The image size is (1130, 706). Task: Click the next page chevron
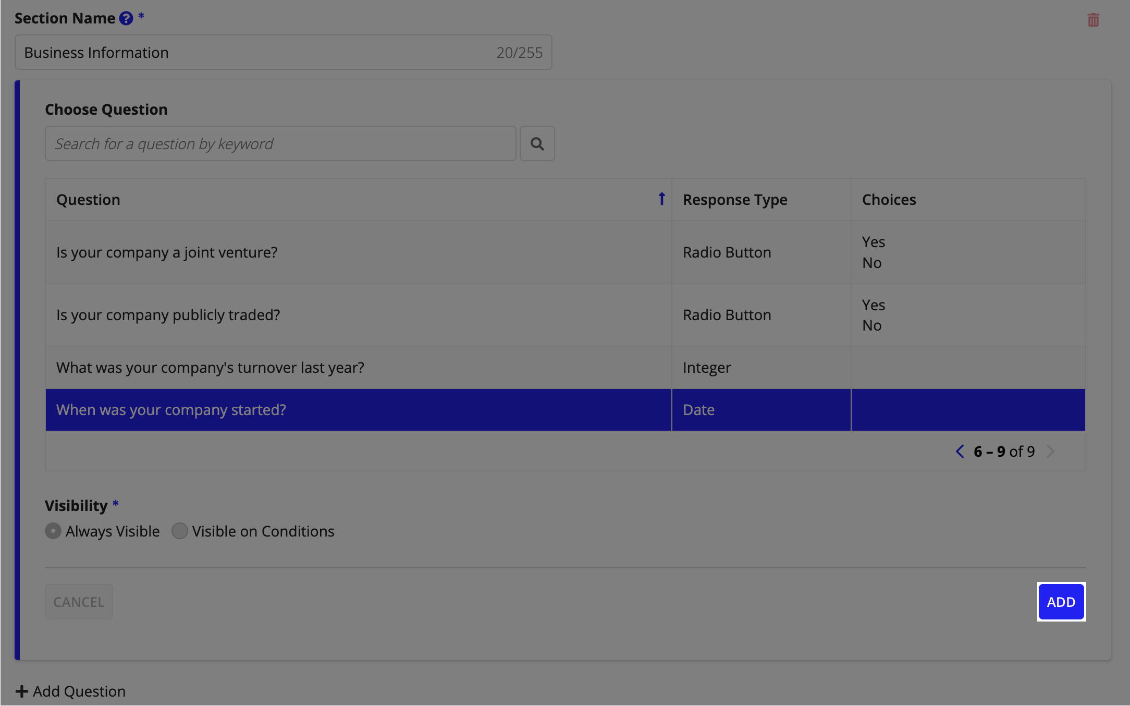1050,452
